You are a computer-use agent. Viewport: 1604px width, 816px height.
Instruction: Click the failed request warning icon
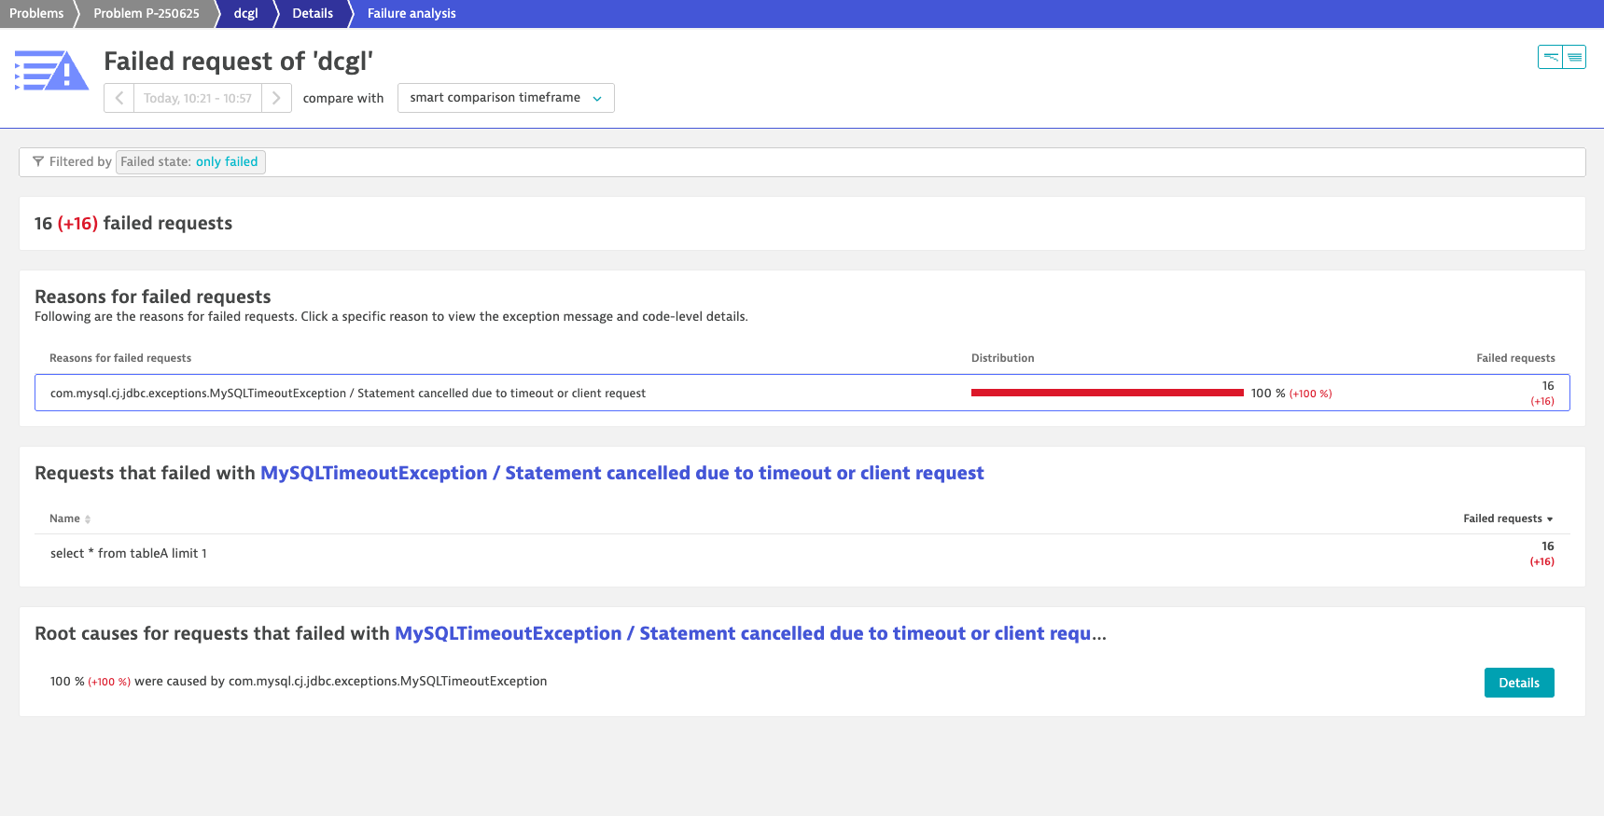pyautogui.click(x=51, y=71)
